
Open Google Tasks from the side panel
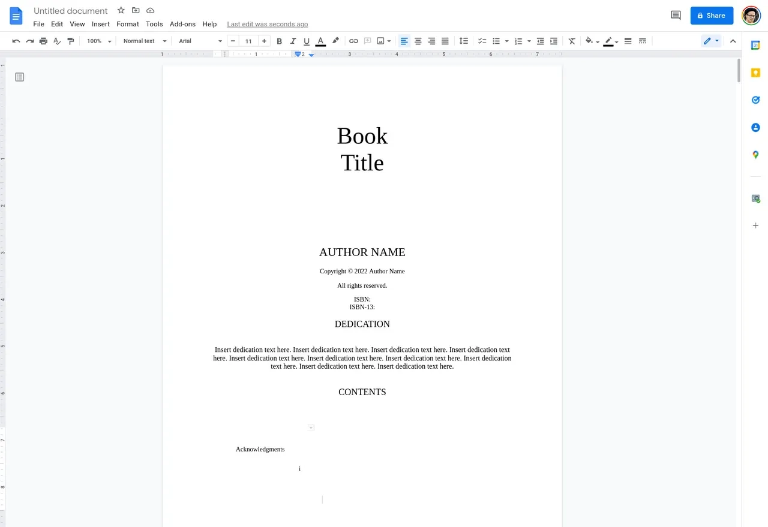point(755,100)
